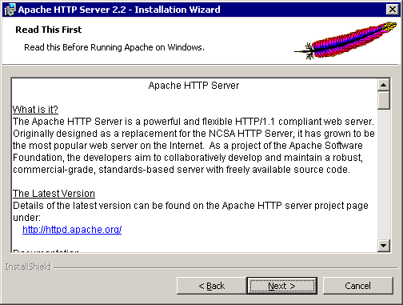This screenshot has height=305, width=403.
Task: Click the 'What is it?' heading
Action: coord(35,110)
